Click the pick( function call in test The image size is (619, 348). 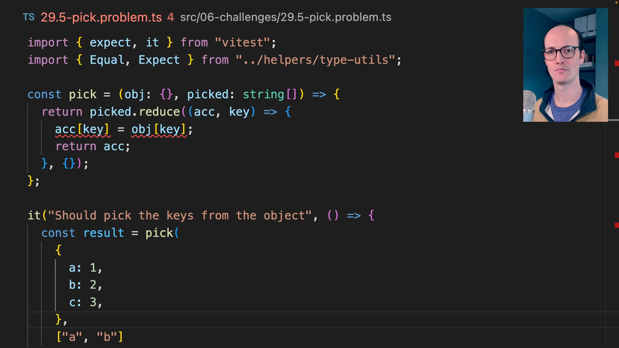159,233
